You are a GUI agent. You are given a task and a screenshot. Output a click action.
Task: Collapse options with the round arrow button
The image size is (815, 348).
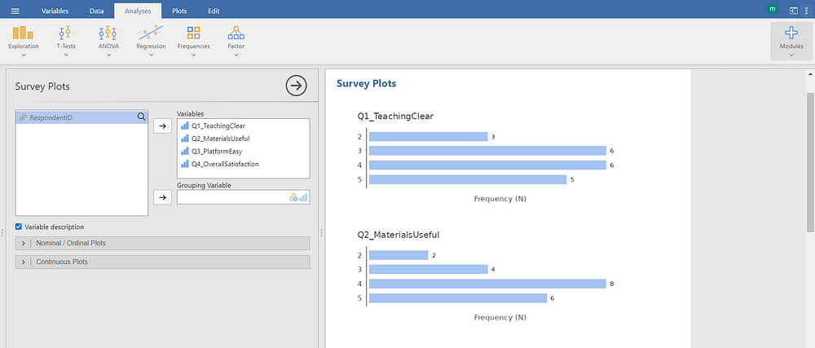click(297, 86)
